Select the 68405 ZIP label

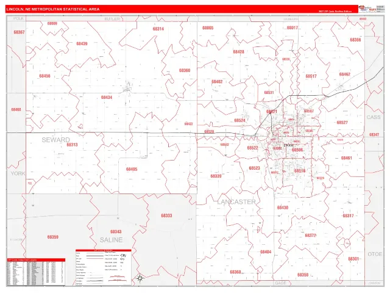pyautogui.click(x=132, y=170)
